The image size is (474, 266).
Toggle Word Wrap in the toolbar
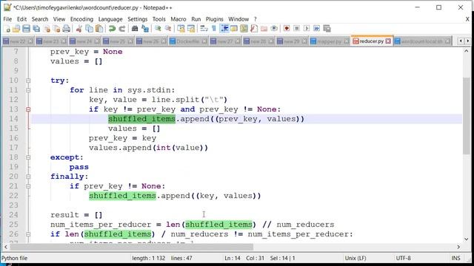pyautogui.click(x=204, y=29)
